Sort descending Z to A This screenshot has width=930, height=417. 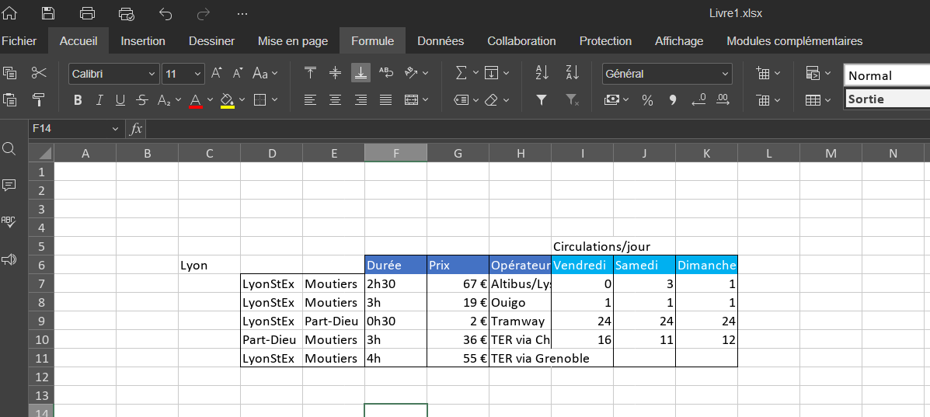click(573, 73)
